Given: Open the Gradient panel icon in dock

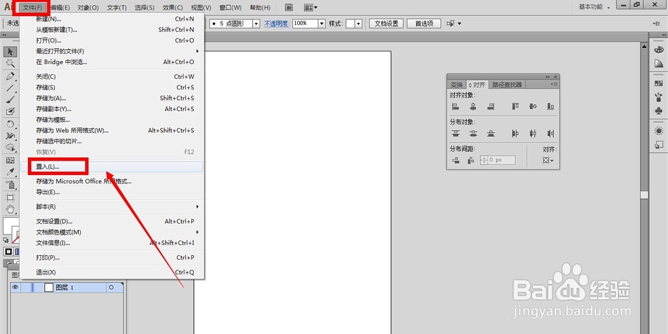Looking at the screenshot, I should [x=658, y=63].
